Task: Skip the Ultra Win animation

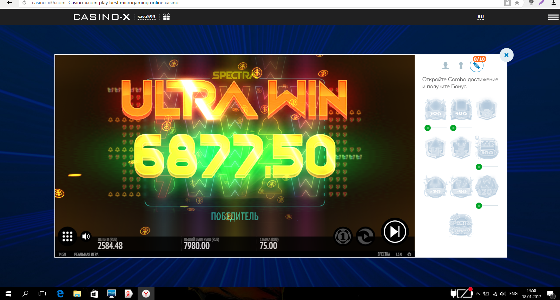Action: tap(395, 232)
